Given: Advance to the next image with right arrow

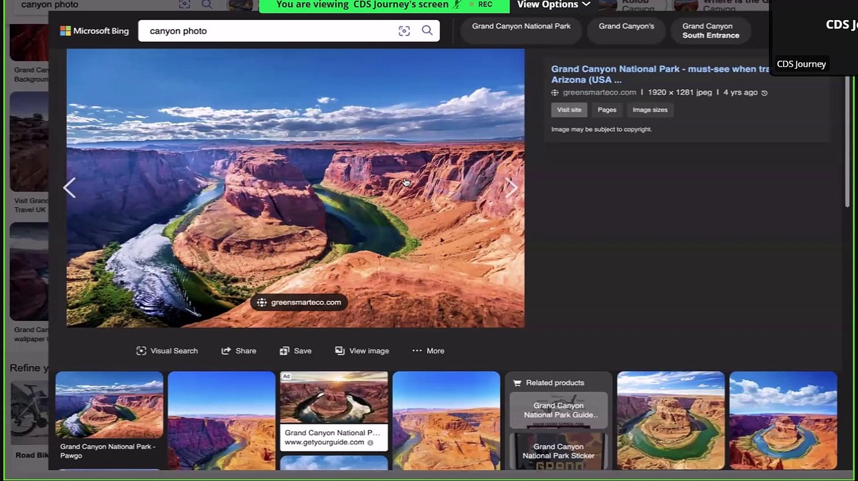Looking at the screenshot, I should [x=511, y=188].
